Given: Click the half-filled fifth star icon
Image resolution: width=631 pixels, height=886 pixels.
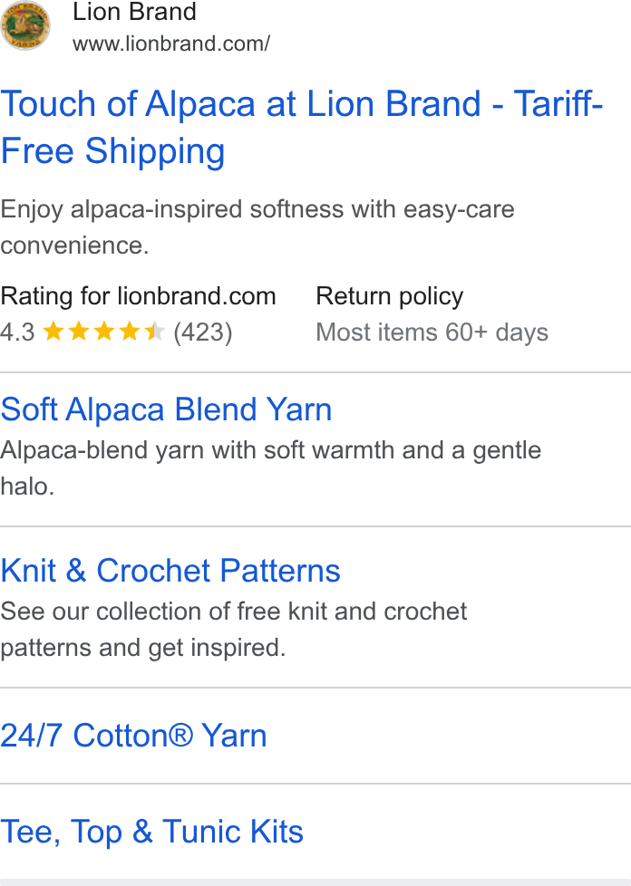Looking at the screenshot, I should pos(154,332).
